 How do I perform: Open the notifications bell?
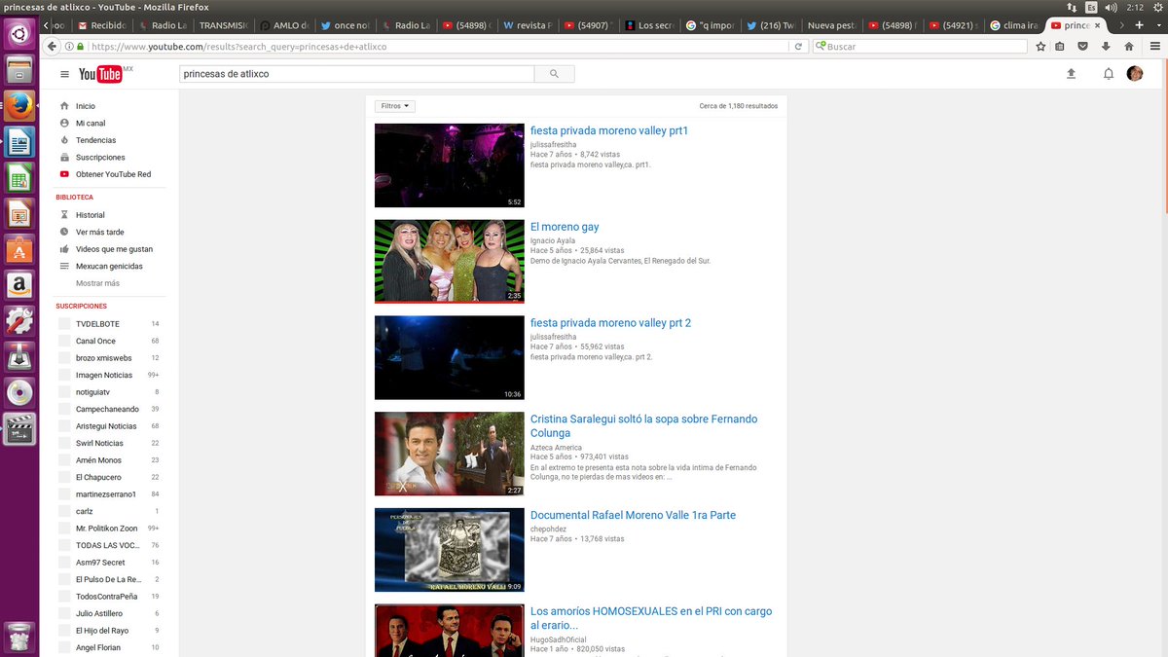[1108, 74]
